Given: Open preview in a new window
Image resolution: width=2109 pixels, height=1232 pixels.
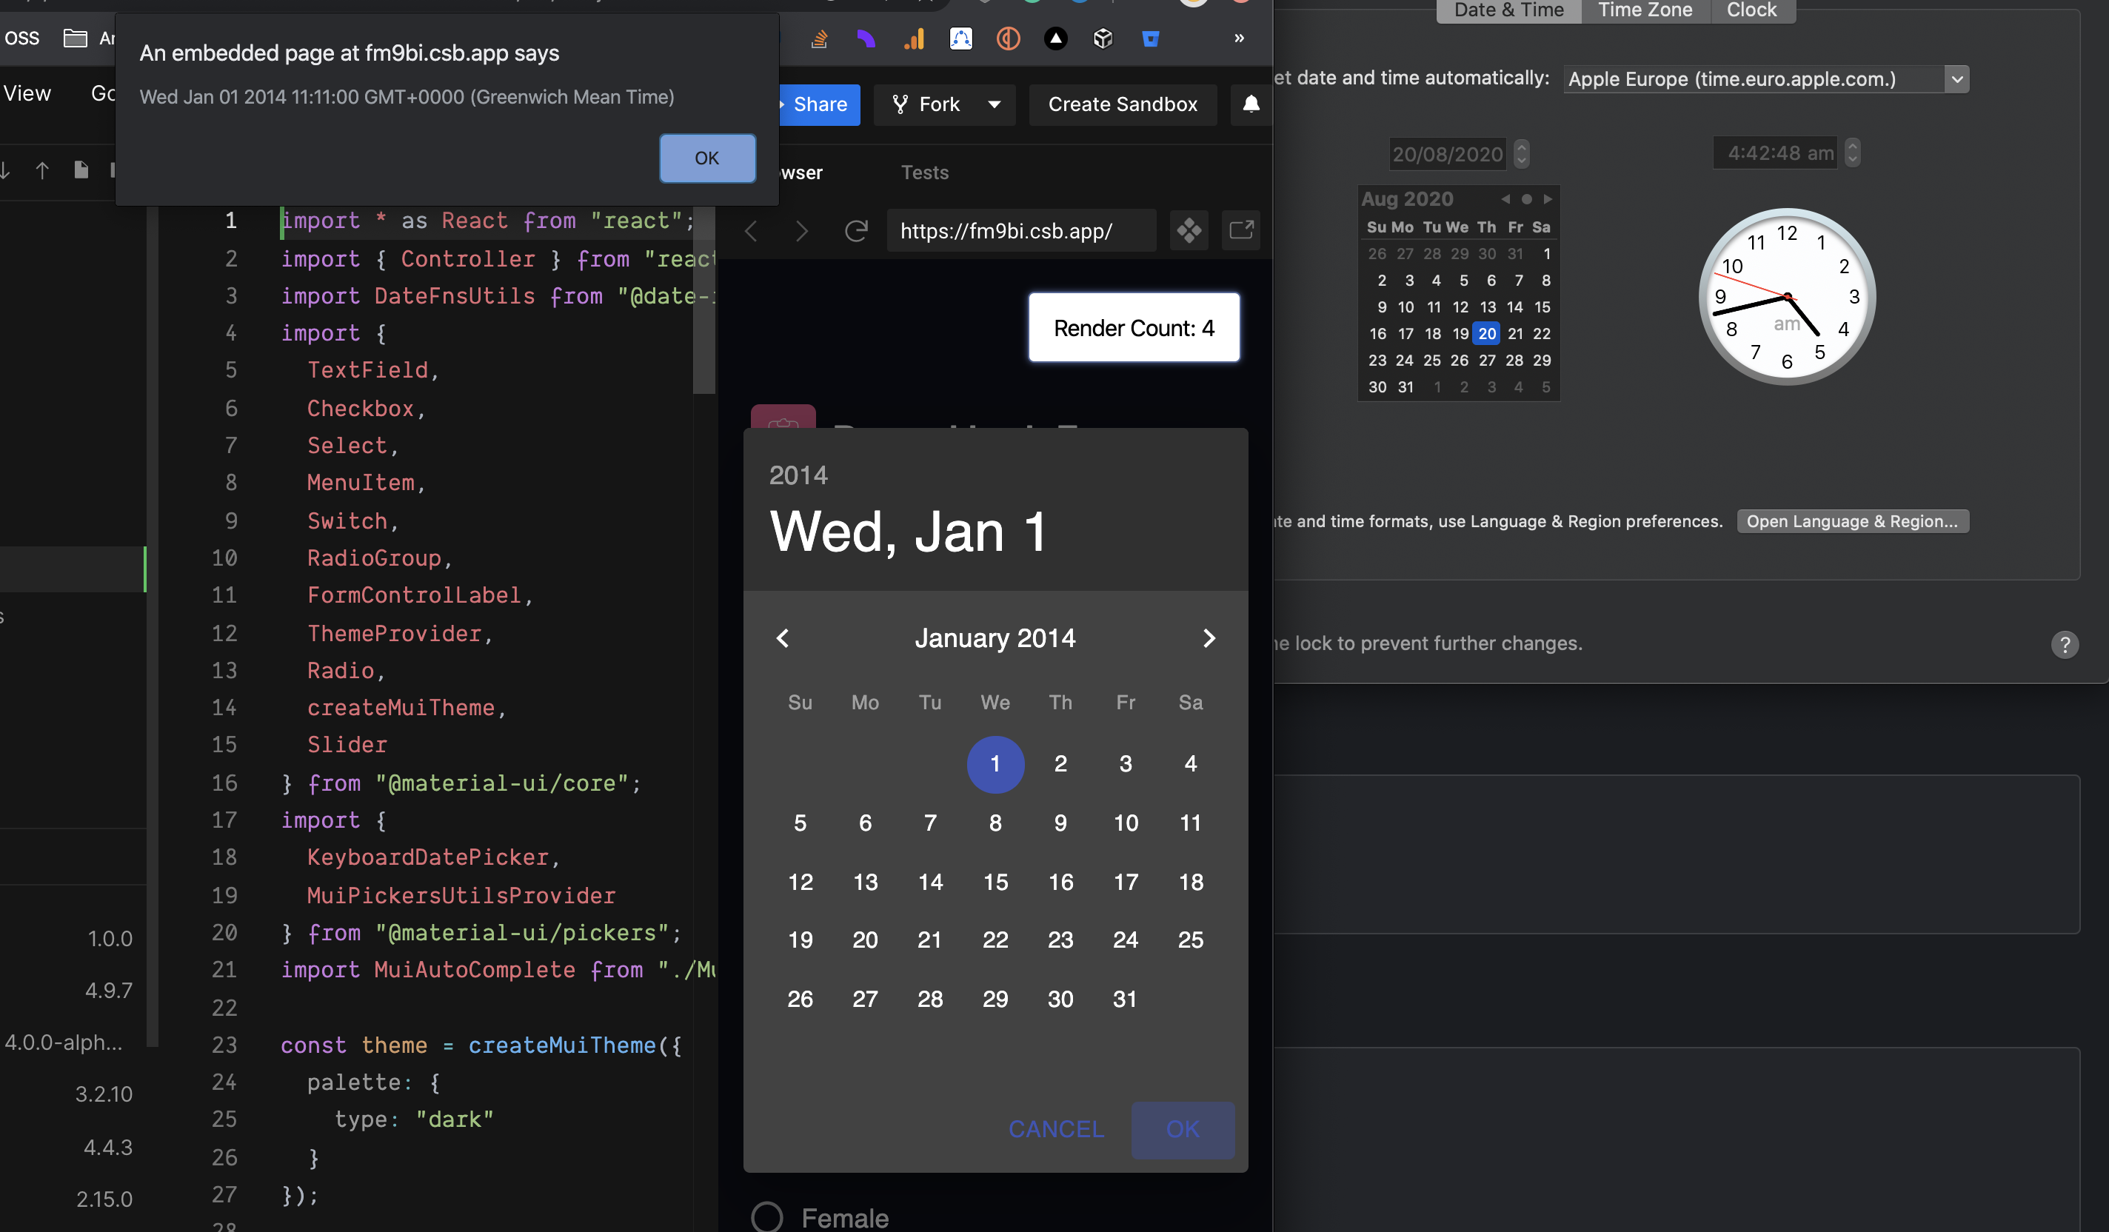Looking at the screenshot, I should click(x=1241, y=230).
